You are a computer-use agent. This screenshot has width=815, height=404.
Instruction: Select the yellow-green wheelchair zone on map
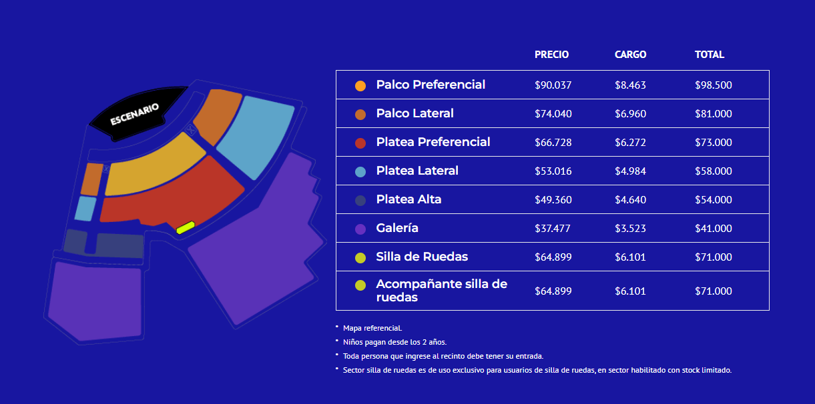(185, 227)
